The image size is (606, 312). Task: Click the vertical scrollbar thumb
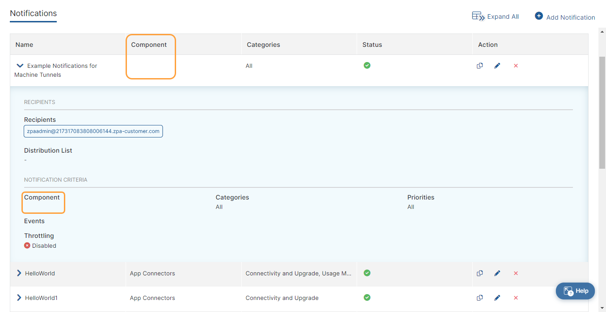pyautogui.click(x=602, y=112)
